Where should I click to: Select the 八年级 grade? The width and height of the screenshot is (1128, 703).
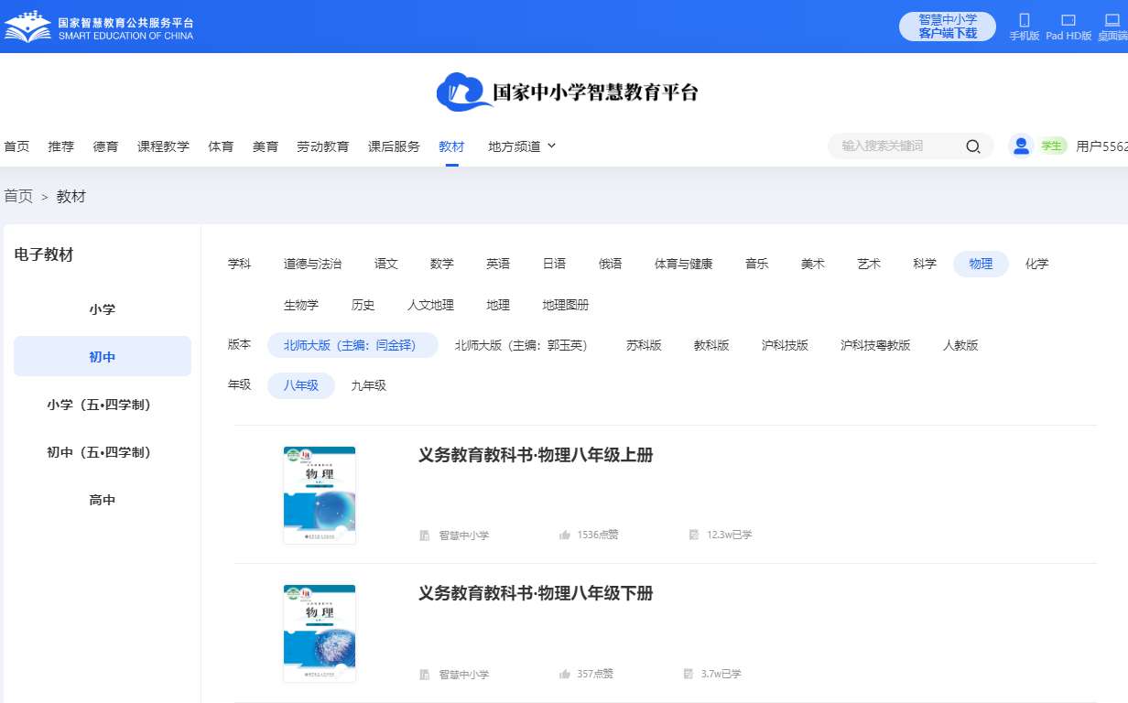[301, 385]
